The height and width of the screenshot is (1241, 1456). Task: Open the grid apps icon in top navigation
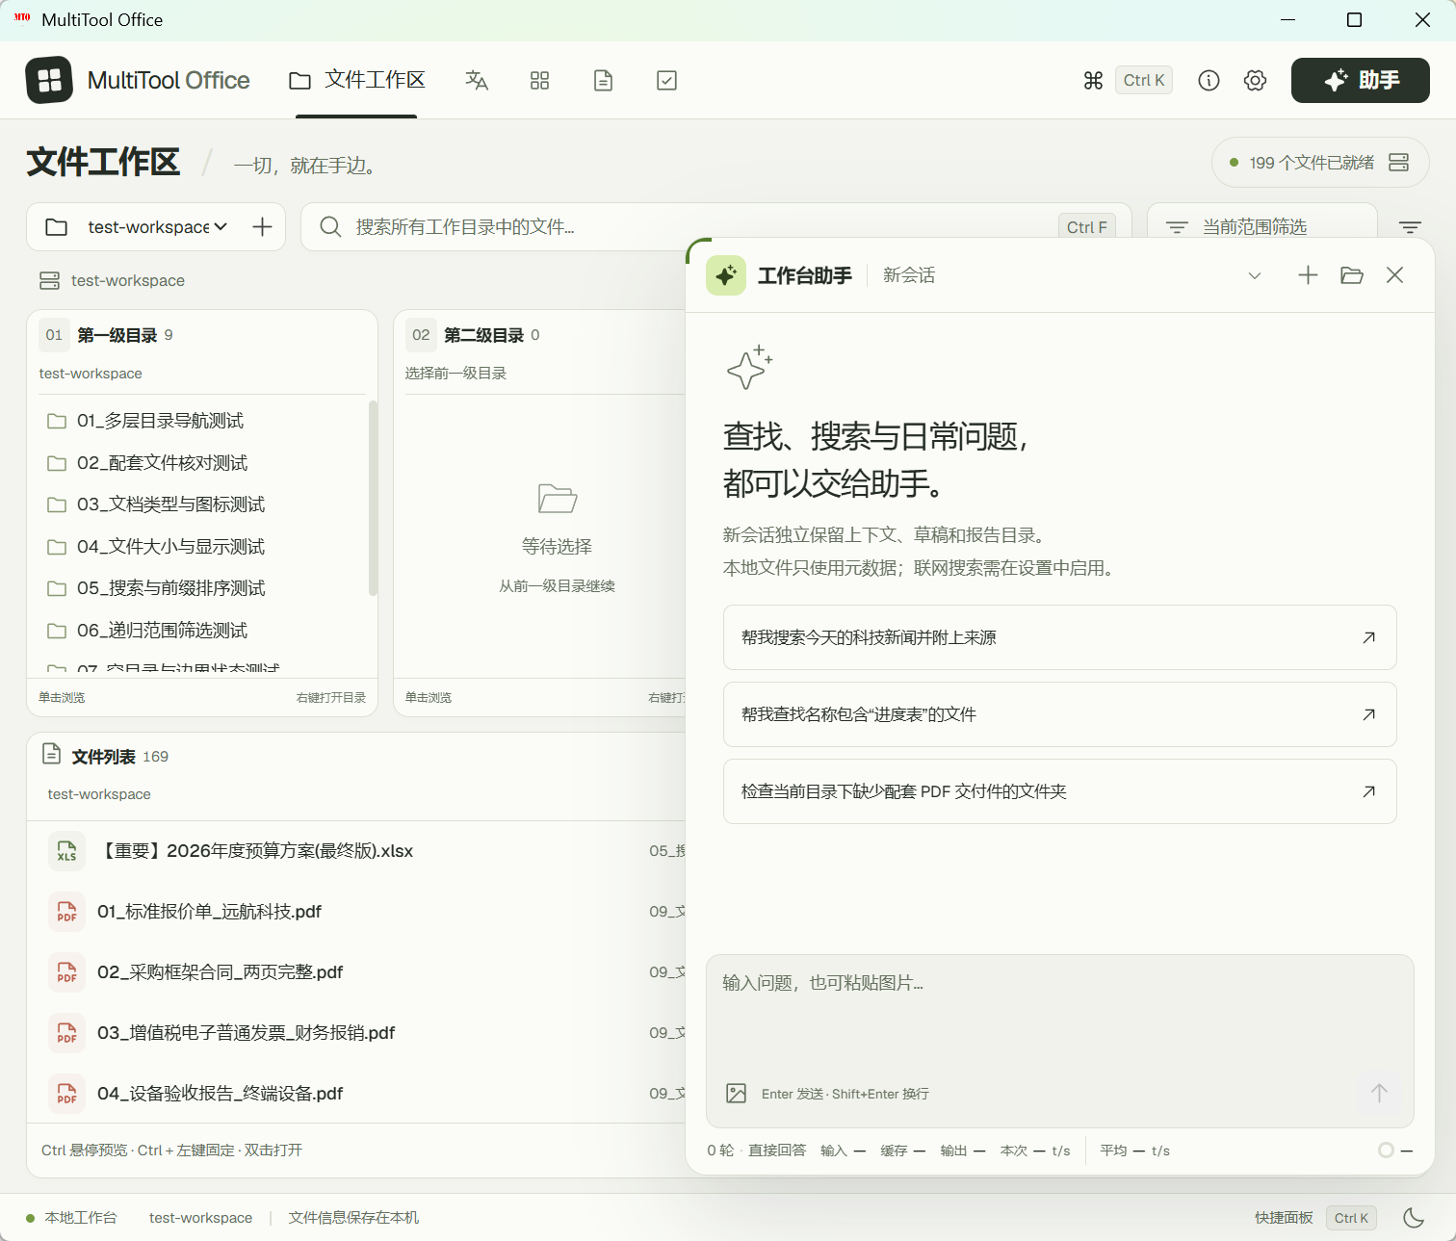[539, 81]
